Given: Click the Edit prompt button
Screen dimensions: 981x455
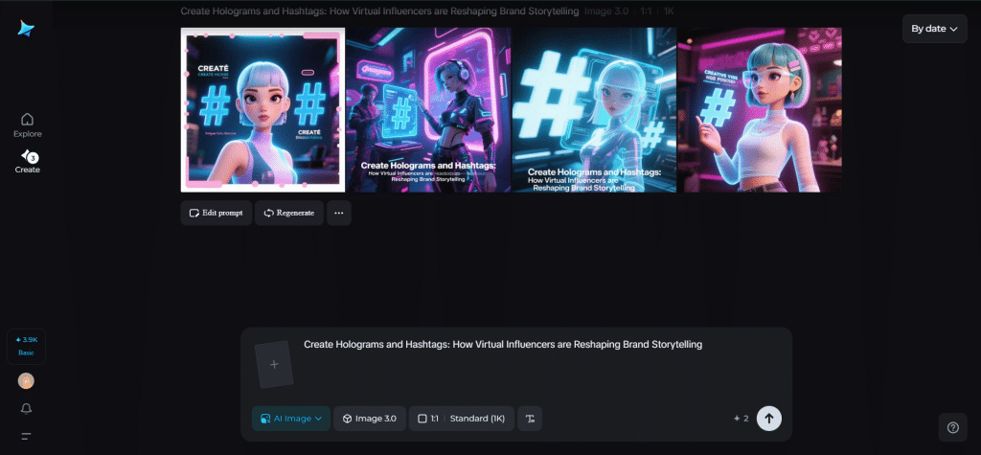Looking at the screenshot, I should [x=217, y=213].
